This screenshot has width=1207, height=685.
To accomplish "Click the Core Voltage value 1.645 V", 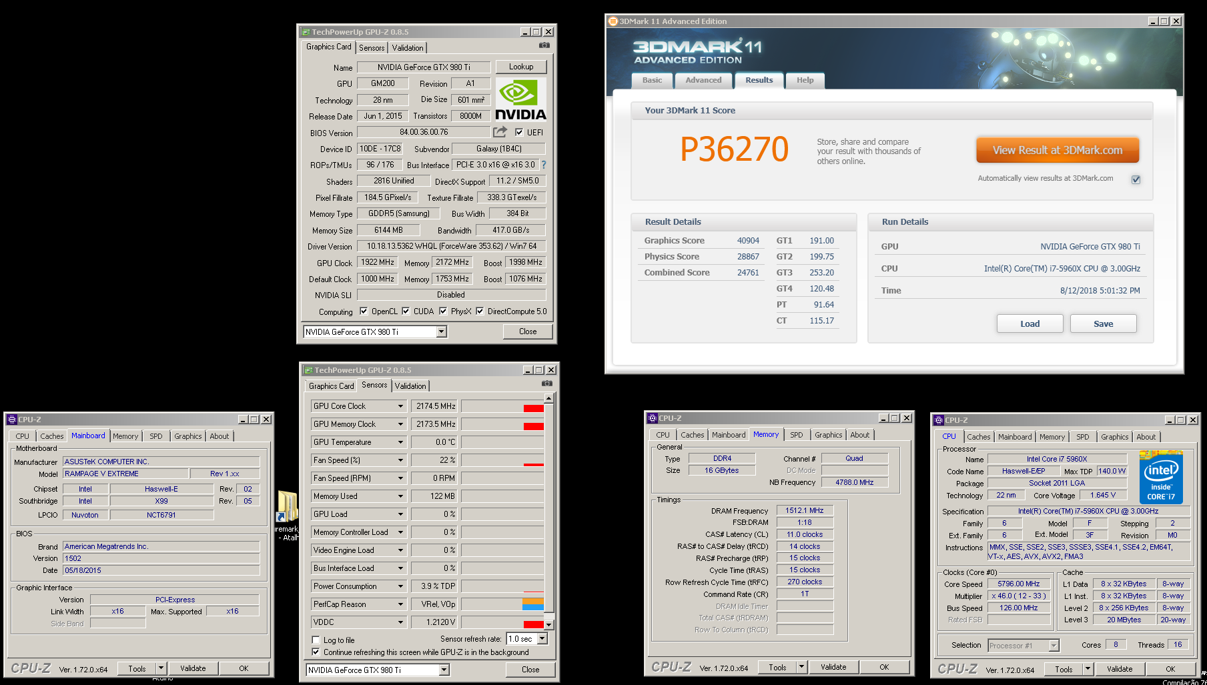I will click(1102, 496).
